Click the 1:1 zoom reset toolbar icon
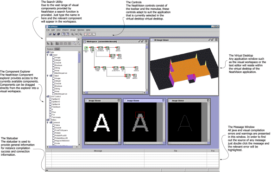The image size is (271, 172). (x=76, y=34)
